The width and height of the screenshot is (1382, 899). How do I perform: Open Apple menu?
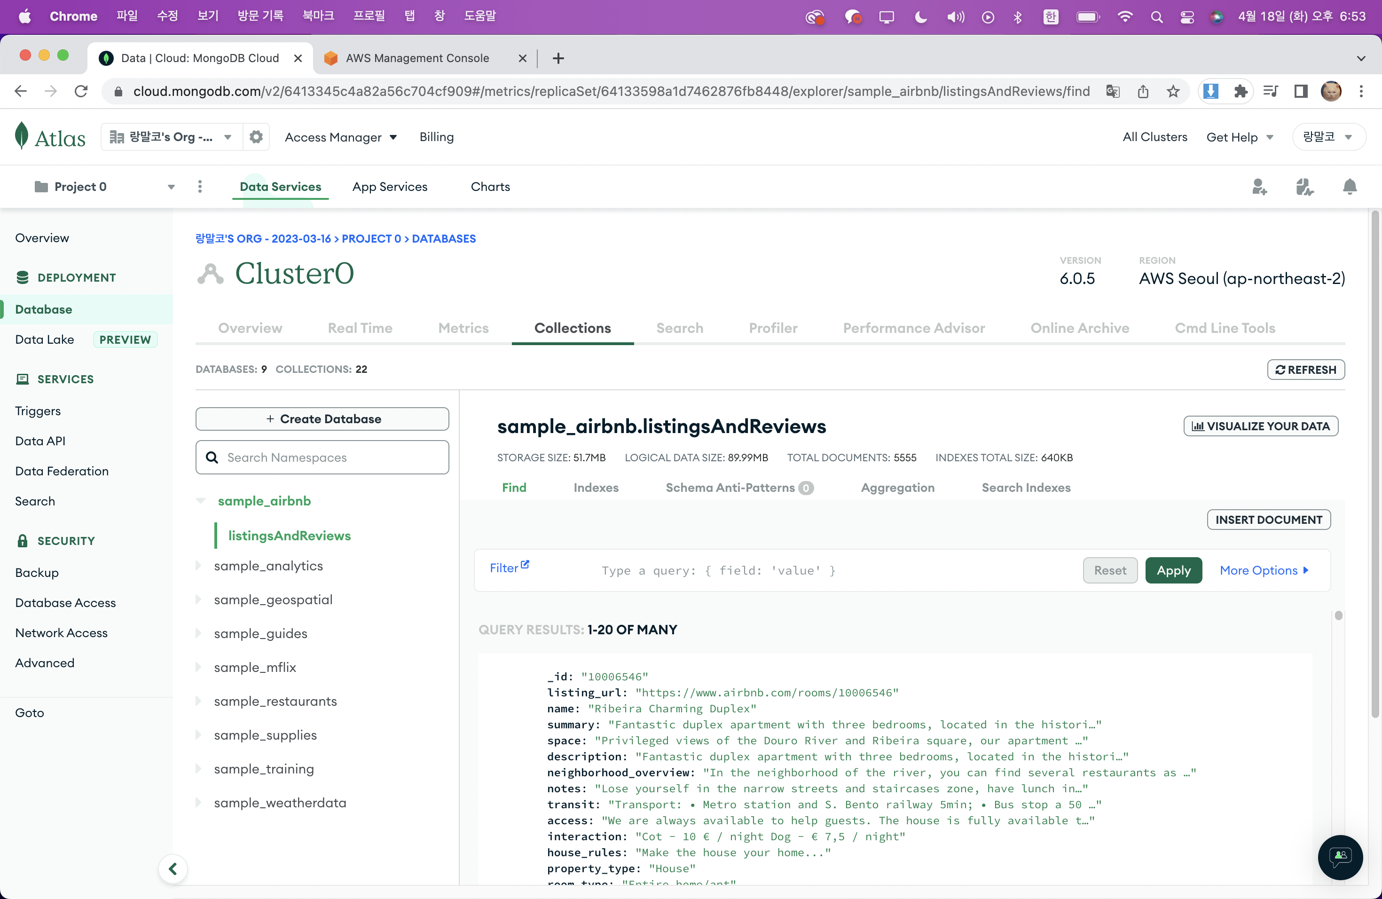(24, 16)
